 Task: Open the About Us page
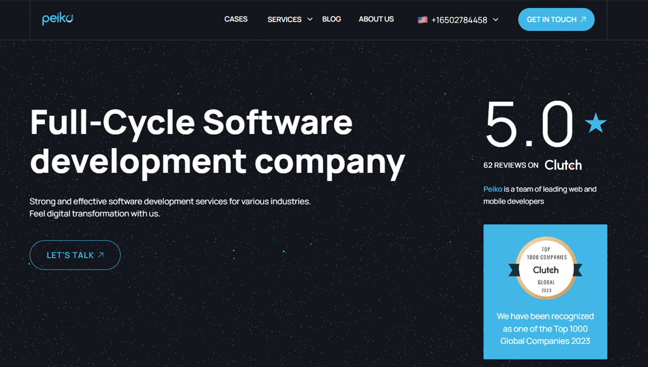point(376,19)
